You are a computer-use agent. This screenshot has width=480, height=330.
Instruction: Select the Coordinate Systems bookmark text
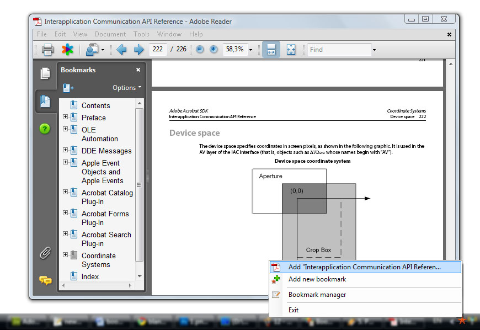[x=99, y=260]
